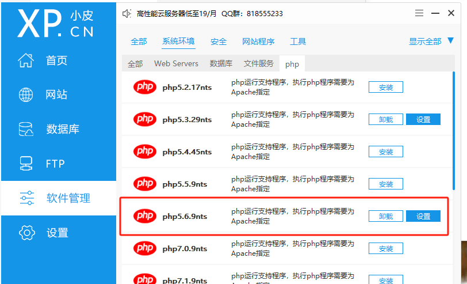This screenshot has height=284, width=467.
Task: Uninstall php5.6.9nts with 卸载 button
Action: [386, 216]
